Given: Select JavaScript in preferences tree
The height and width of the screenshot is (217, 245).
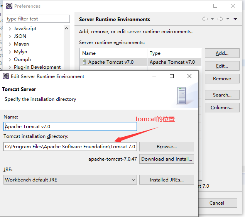Looking at the screenshot, I should [25, 29].
